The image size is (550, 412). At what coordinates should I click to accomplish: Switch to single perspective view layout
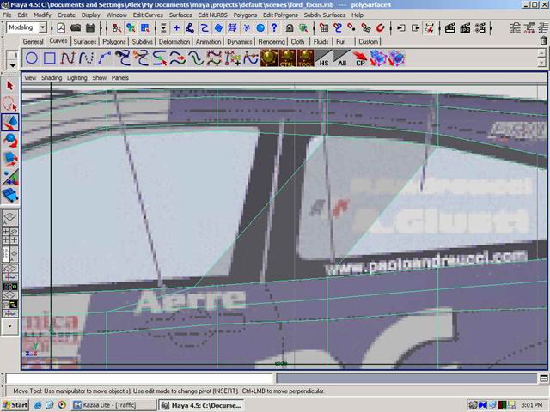10,218
